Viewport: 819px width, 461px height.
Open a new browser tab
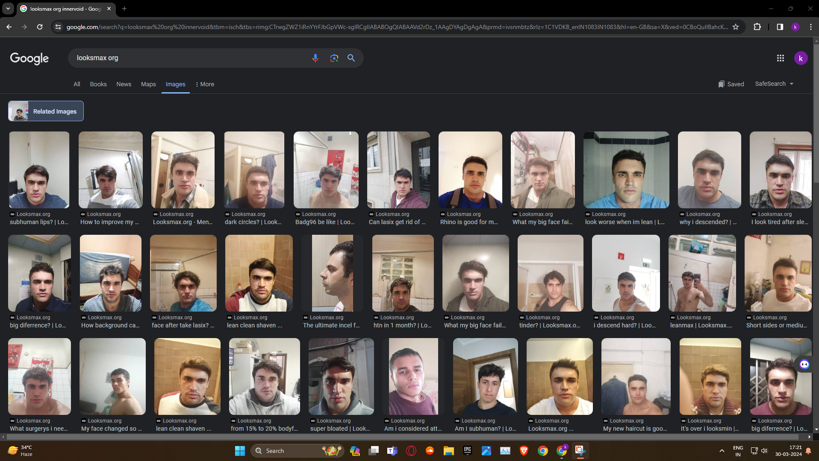pos(124,9)
